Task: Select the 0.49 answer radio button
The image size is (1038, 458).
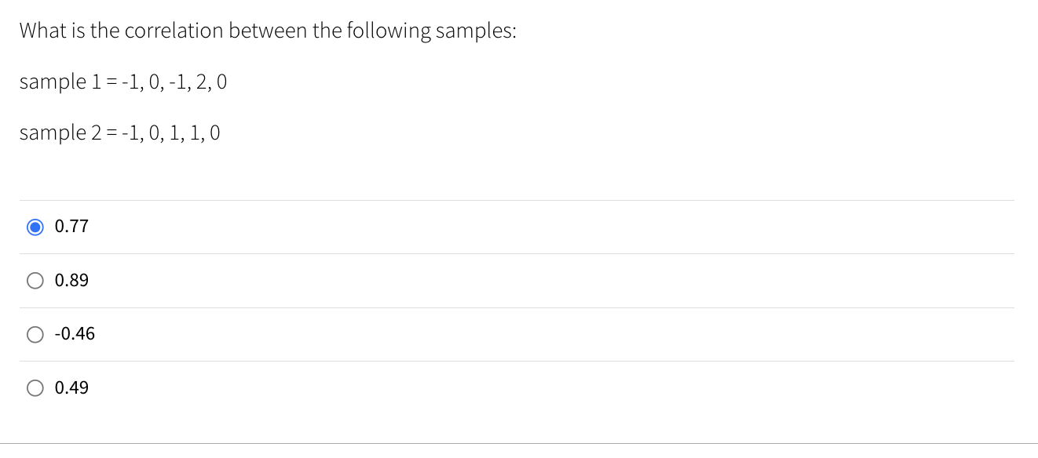Action: (35, 387)
